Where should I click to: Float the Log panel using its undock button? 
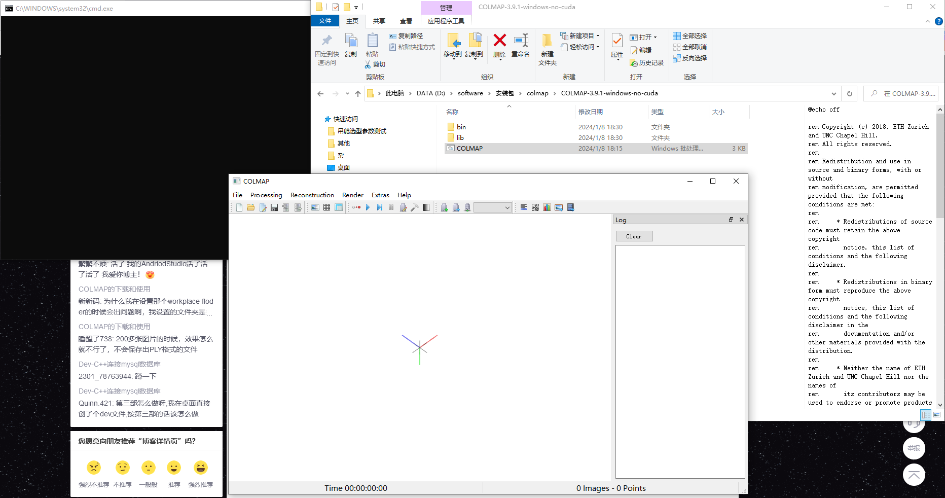coord(731,220)
